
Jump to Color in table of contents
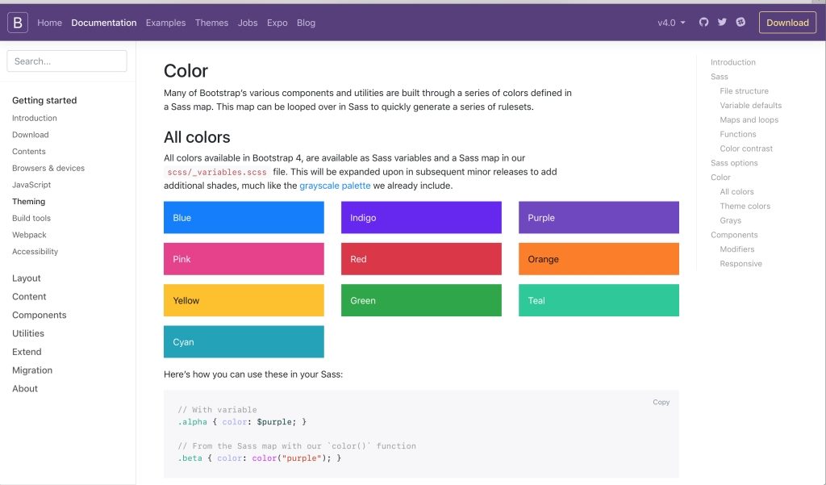pyautogui.click(x=720, y=177)
